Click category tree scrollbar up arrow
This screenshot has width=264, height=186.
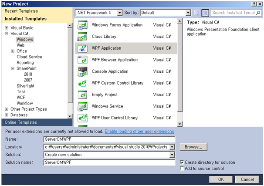[70, 25]
